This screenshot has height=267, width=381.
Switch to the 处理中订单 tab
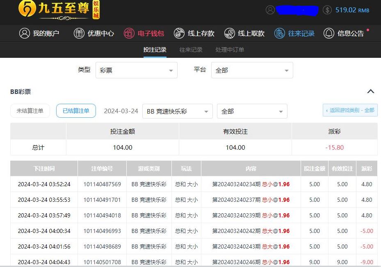click(x=230, y=50)
